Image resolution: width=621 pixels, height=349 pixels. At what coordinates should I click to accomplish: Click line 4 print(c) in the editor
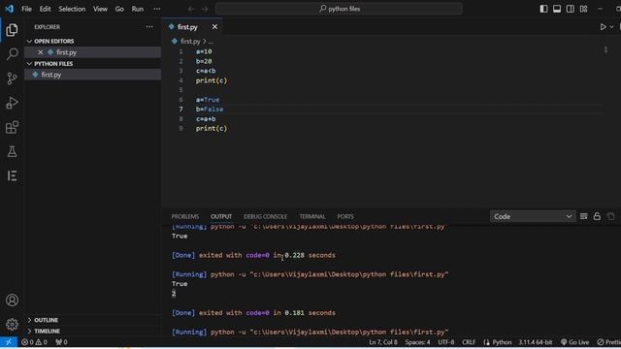(x=212, y=80)
